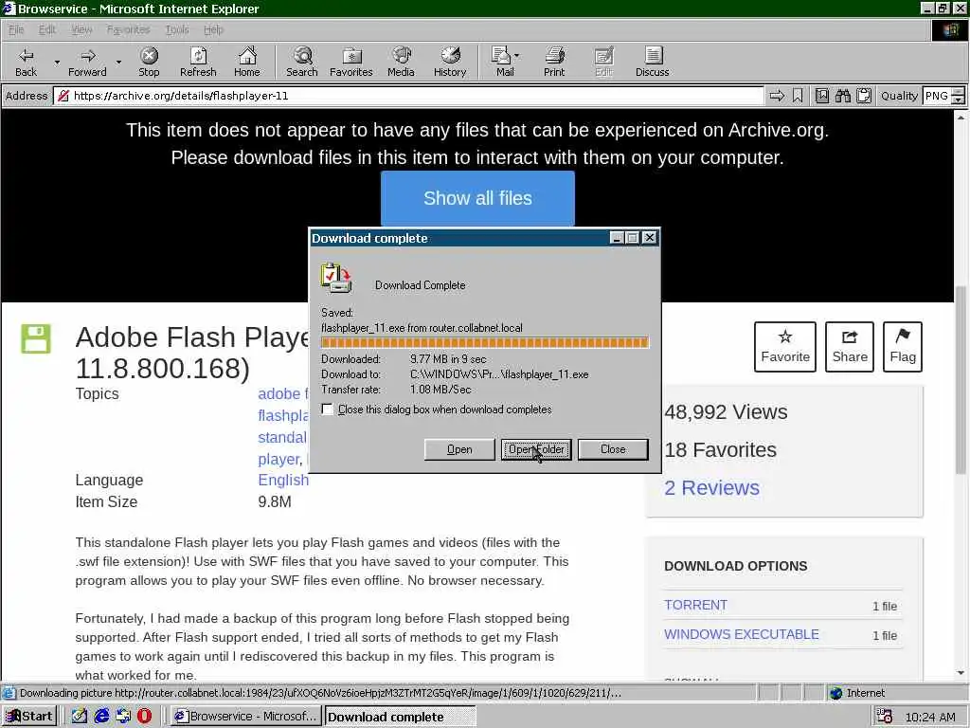The width and height of the screenshot is (970, 728).
Task: Click the TORRENT download option
Action: pyautogui.click(x=695, y=605)
